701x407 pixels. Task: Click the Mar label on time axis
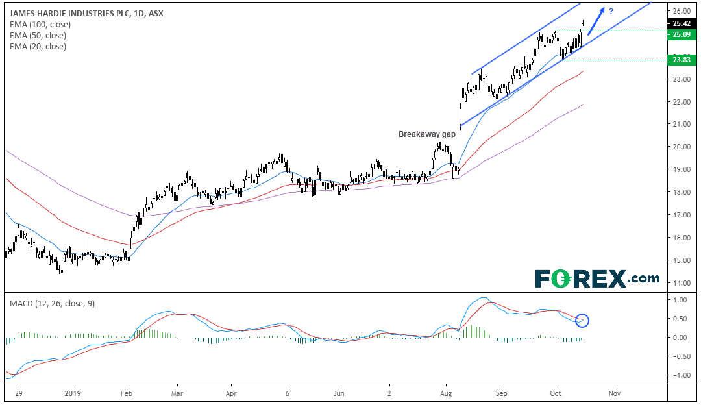(177, 393)
